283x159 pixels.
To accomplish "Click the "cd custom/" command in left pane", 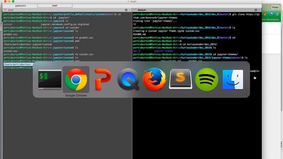I will click(72, 27).
